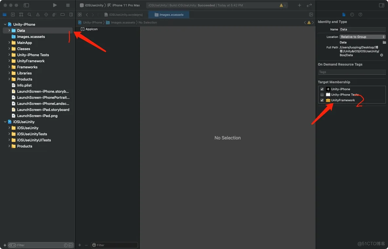Image resolution: width=388 pixels, height=249 pixels.
Task: Open the Report navigator
Action: (x=71, y=15)
